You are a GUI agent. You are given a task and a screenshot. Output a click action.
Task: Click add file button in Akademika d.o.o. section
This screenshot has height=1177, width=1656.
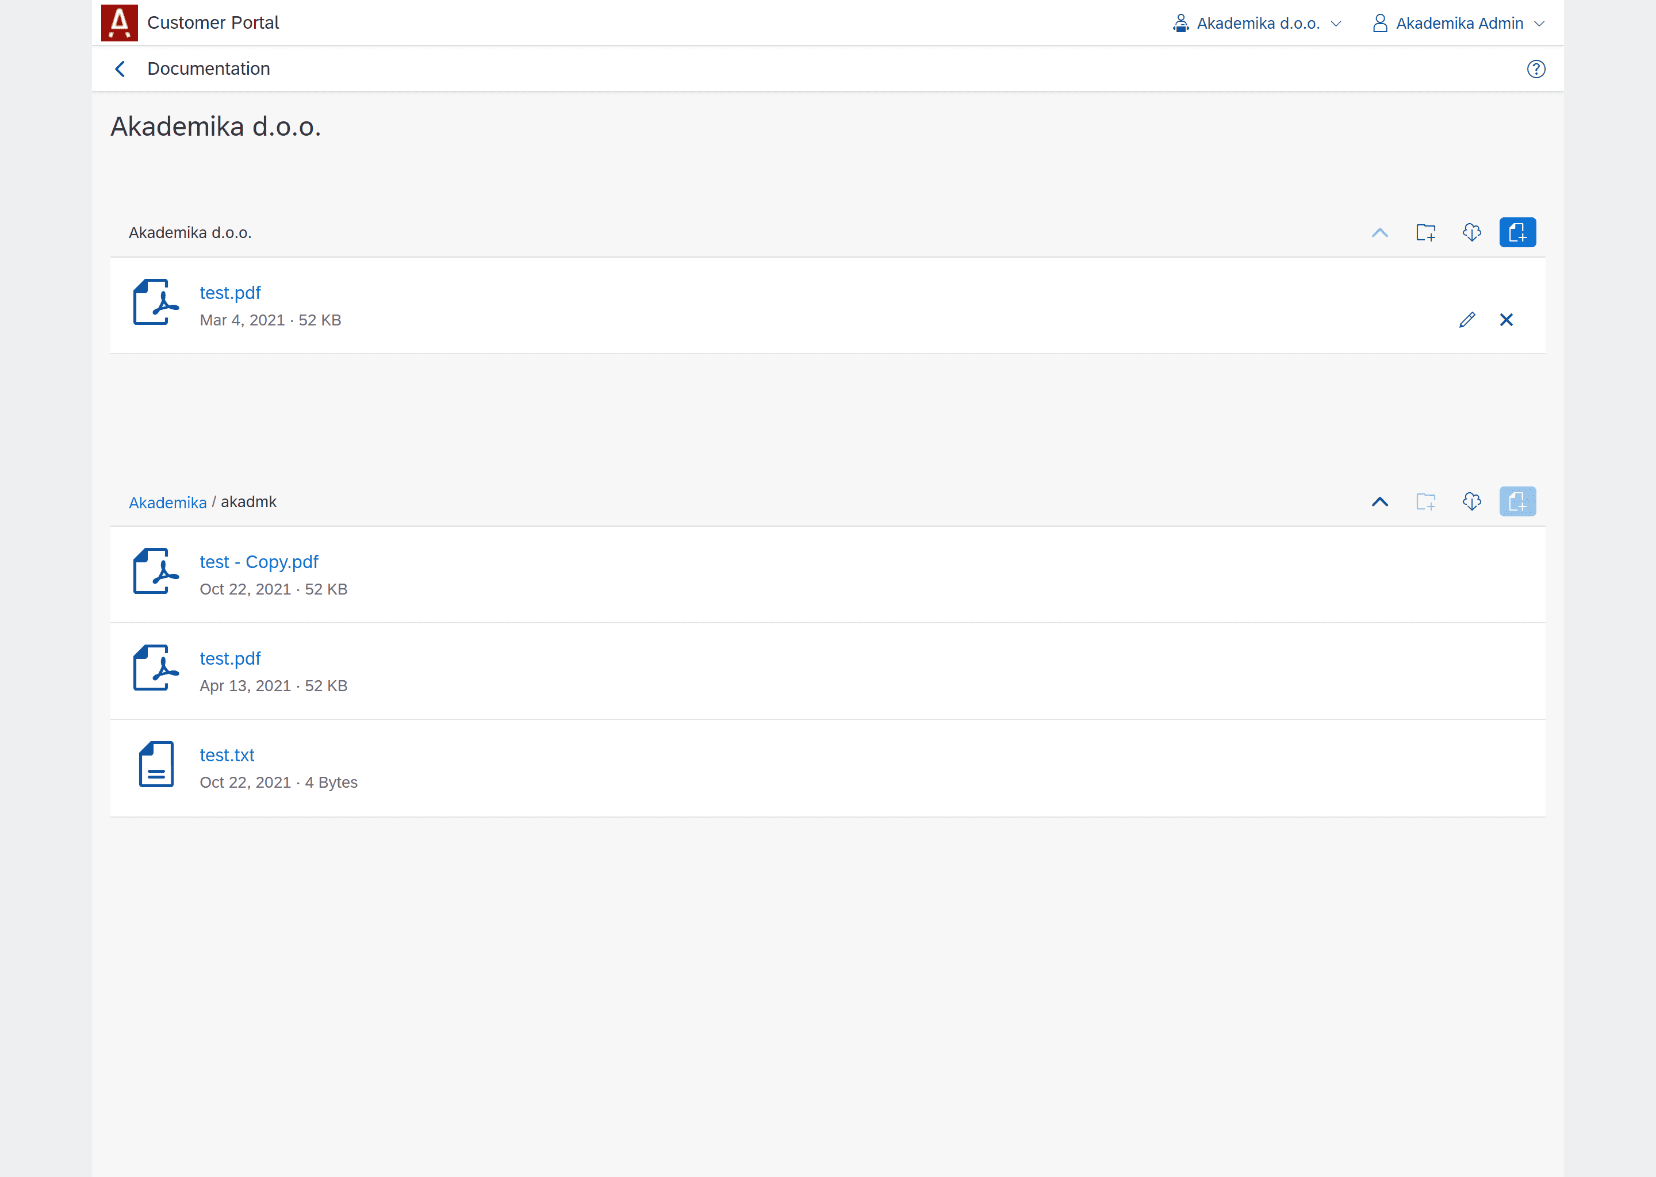(1517, 233)
